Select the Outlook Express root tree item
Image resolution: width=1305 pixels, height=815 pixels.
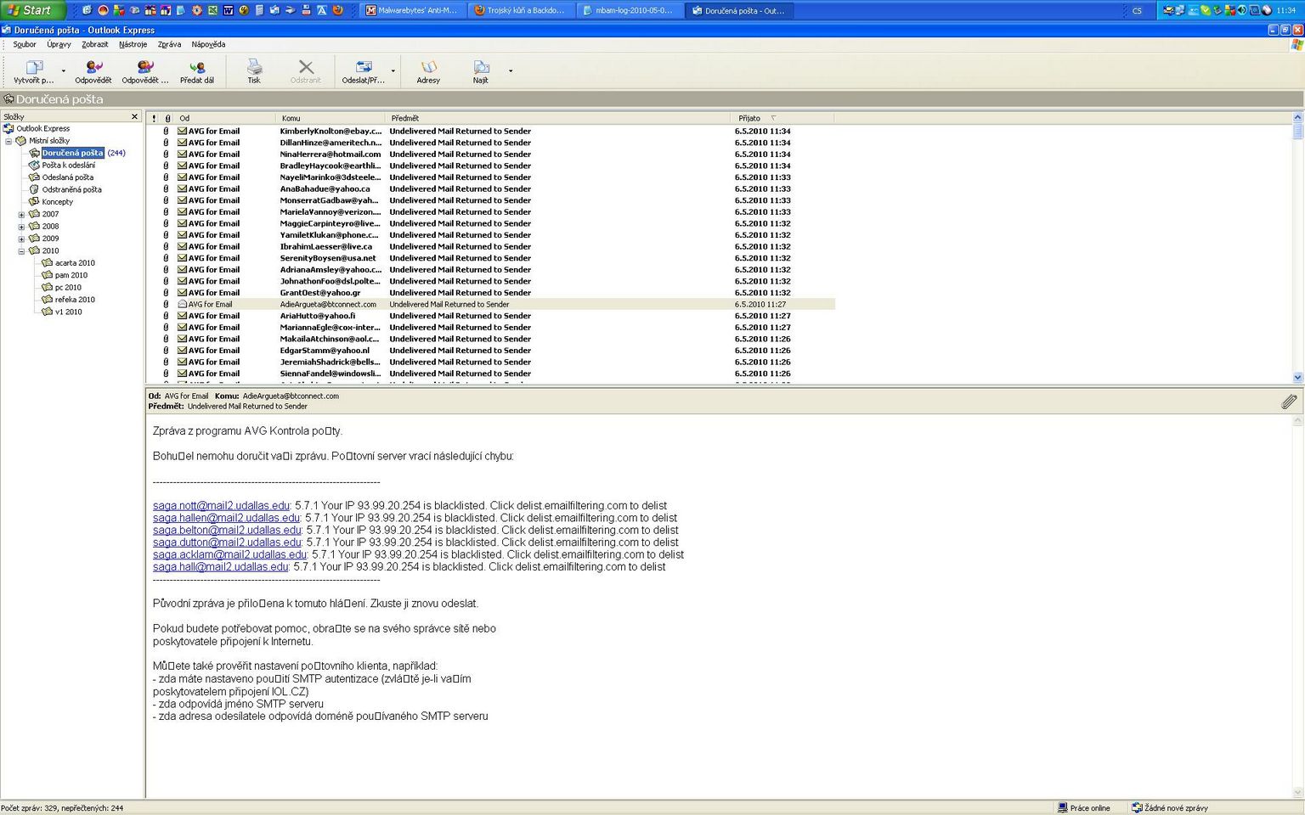(x=43, y=129)
